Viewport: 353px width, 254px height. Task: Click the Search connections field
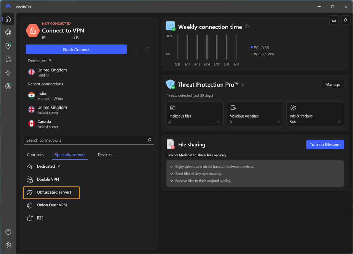(x=89, y=140)
